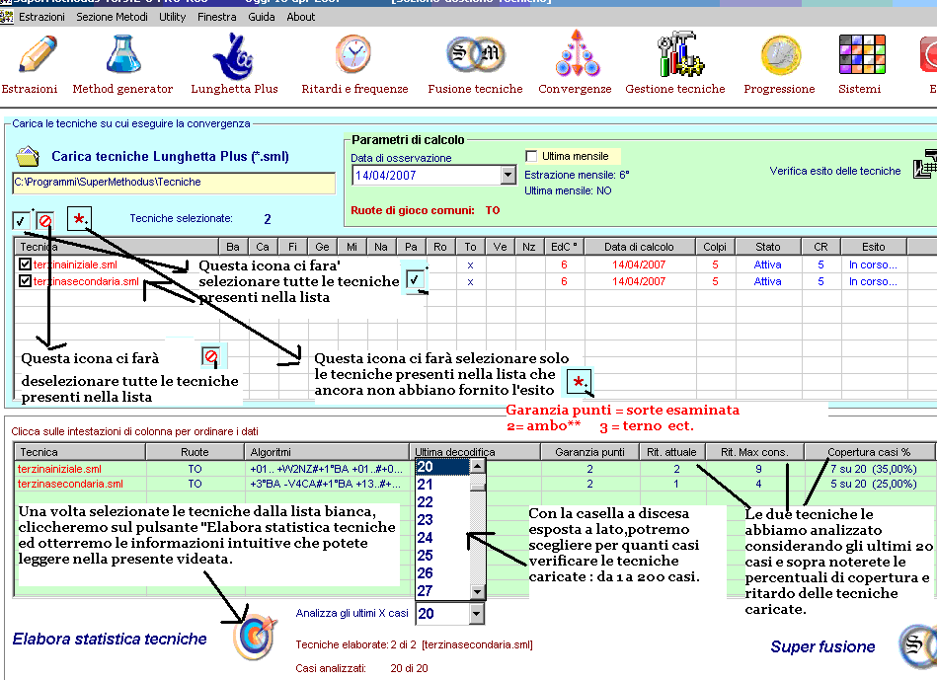Open the Utility menu
Screen dimensions: 937x680
point(172,17)
